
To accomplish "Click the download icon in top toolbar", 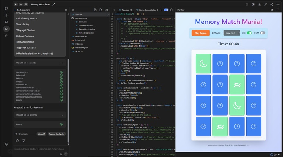I will tap(259, 4).
